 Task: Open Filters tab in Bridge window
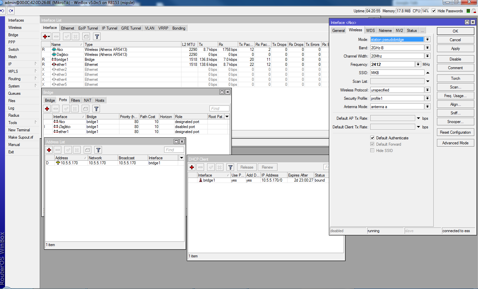75,100
